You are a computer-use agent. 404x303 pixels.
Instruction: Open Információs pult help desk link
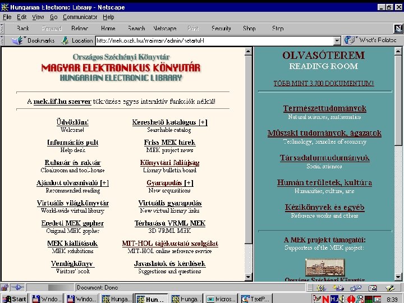72,143
